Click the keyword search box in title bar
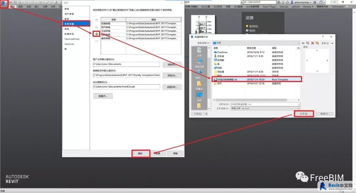Image resolution: width=356 pixels, height=193 pixels. pyautogui.click(x=259, y=2)
